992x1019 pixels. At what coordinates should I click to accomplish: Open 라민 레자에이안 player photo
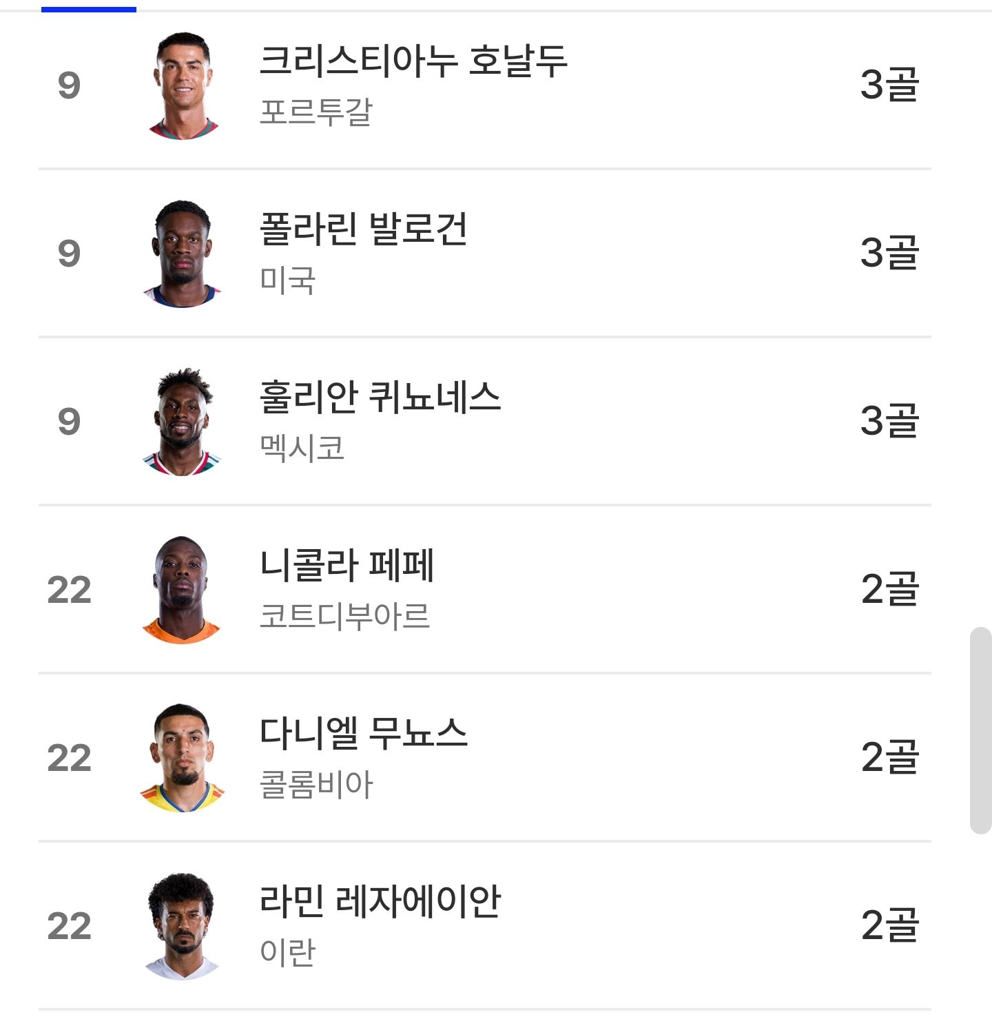pos(183,926)
